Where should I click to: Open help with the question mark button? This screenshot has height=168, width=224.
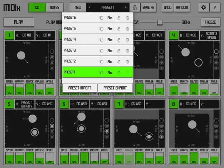[215, 7]
